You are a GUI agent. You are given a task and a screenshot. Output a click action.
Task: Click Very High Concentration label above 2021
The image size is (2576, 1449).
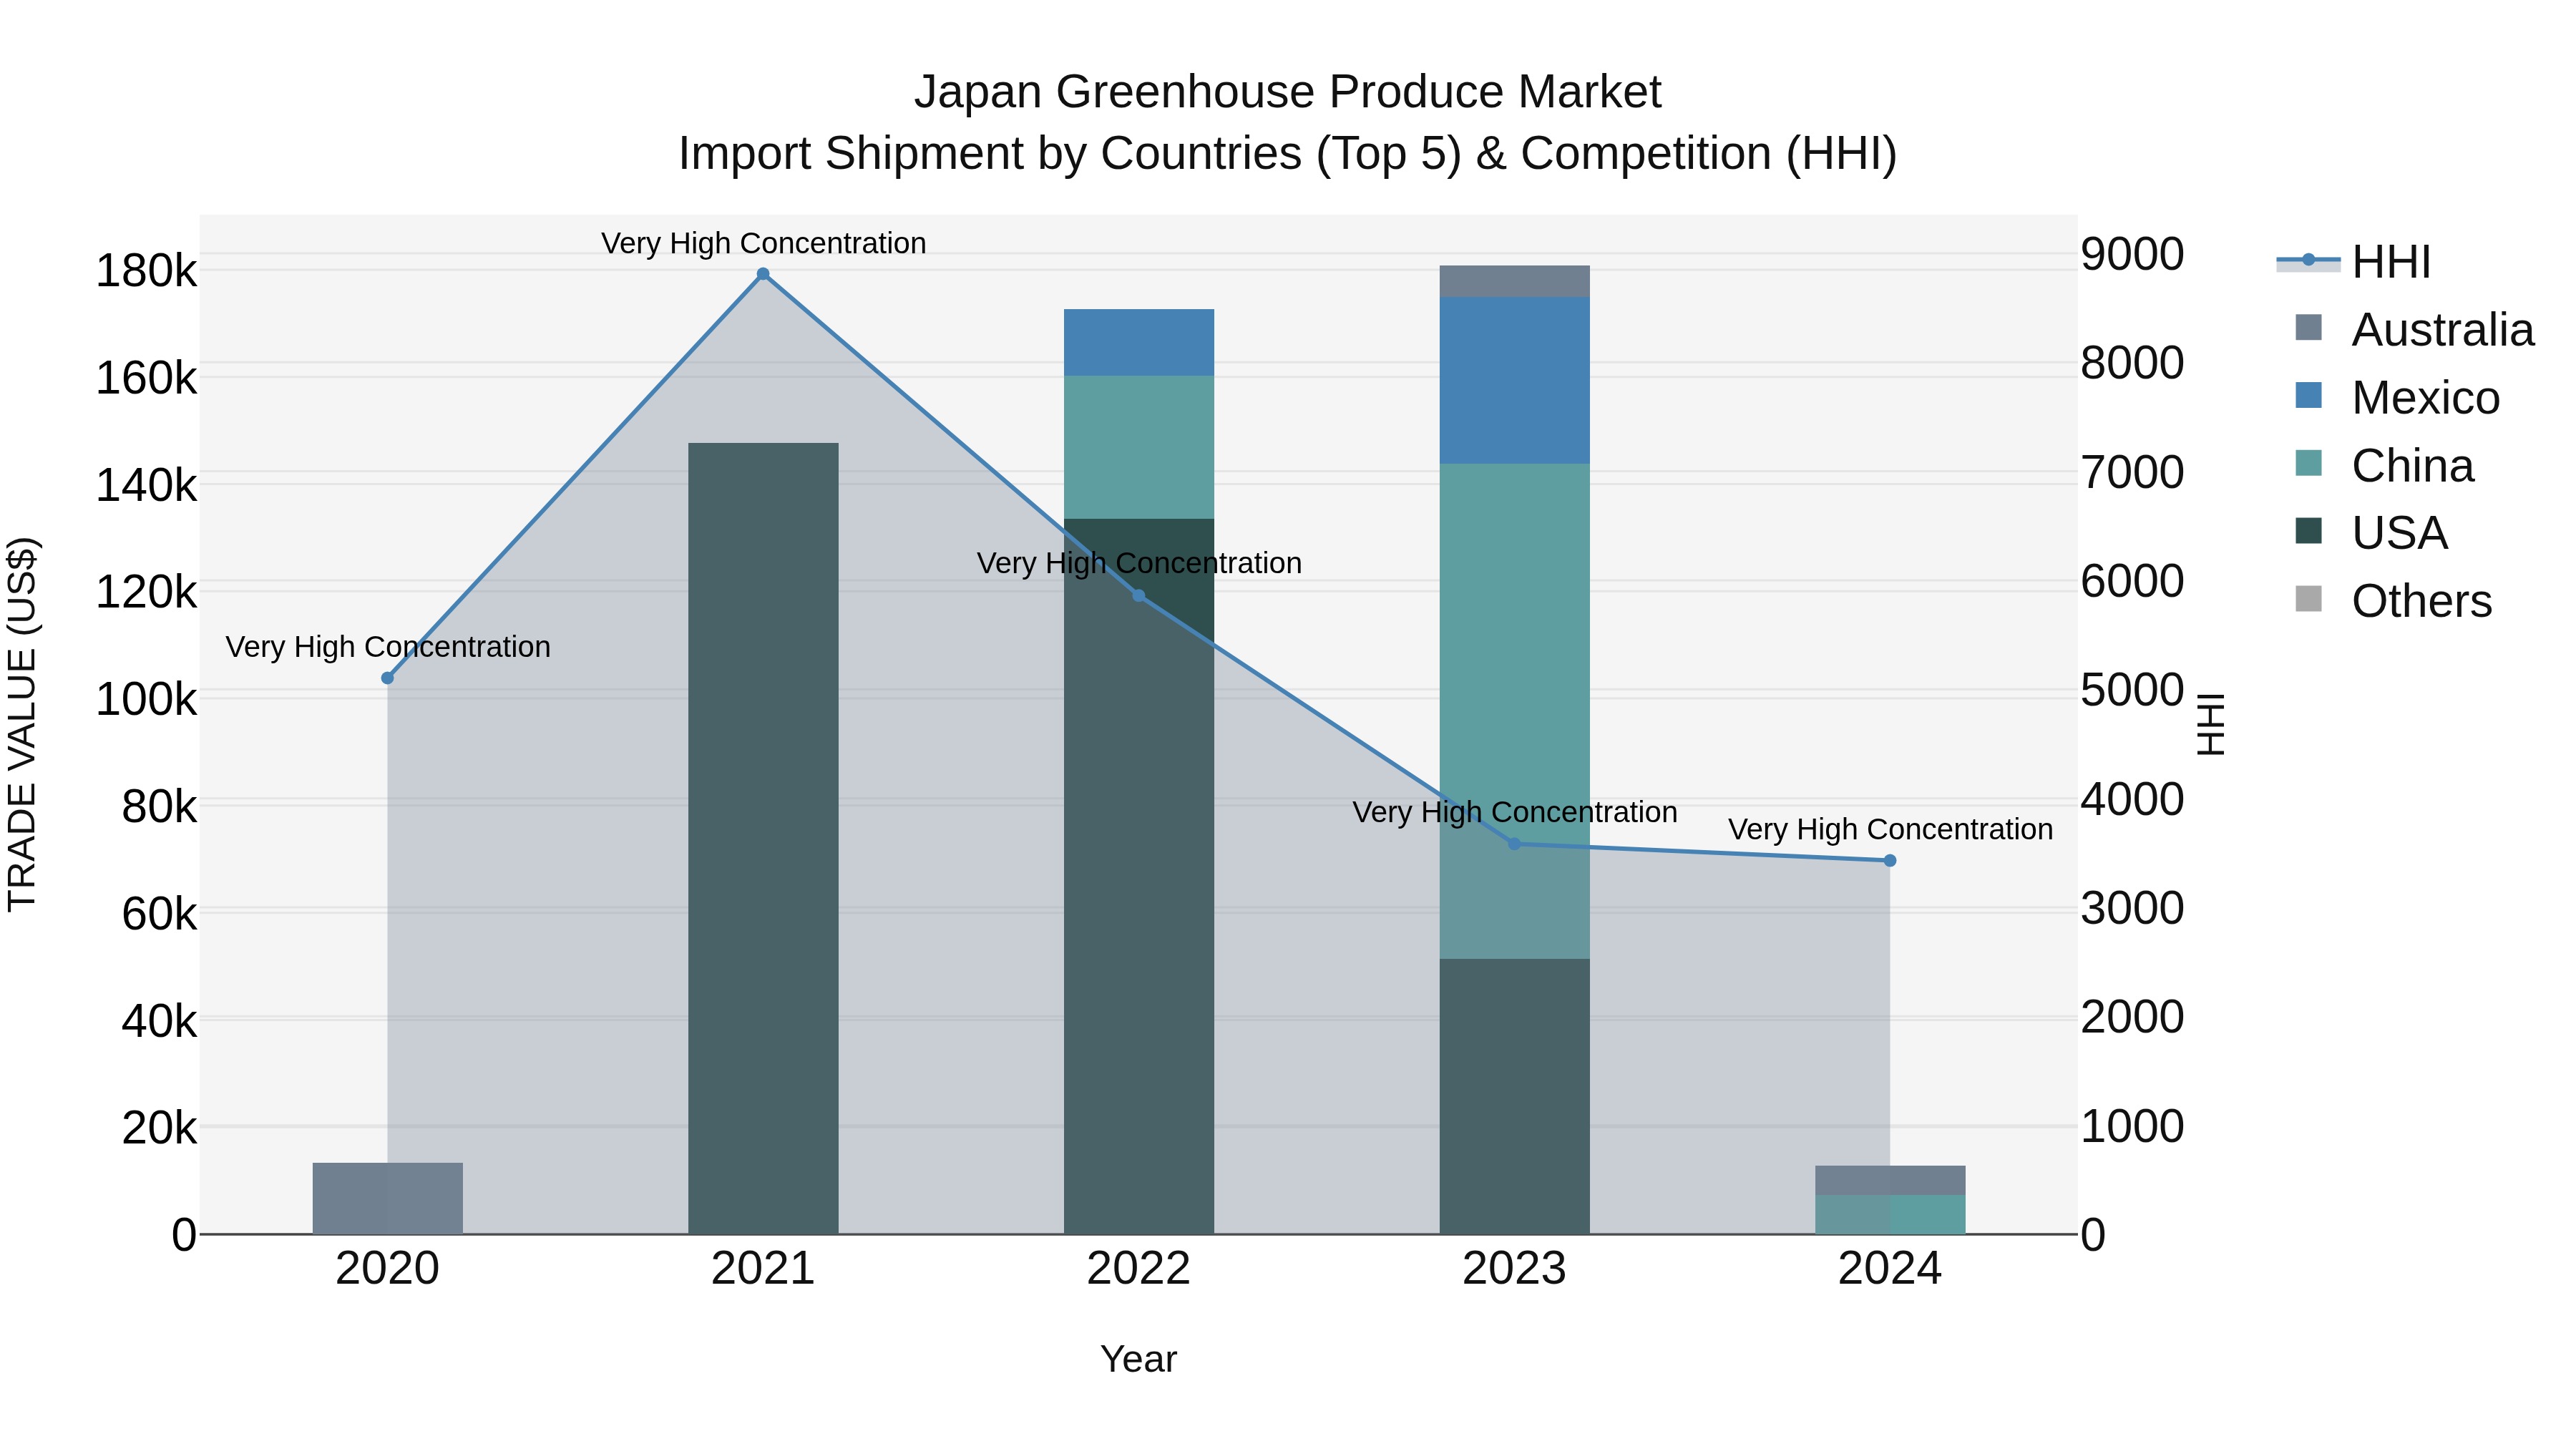coord(763,243)
